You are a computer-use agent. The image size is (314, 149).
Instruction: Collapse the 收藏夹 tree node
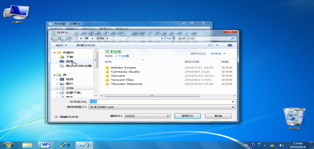(x=55, y=53)
